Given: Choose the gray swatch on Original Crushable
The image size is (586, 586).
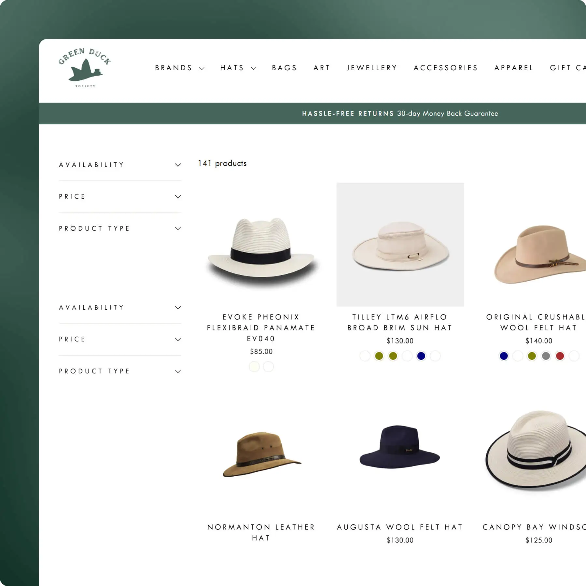Looking at the screenshot, I should [x=546, y=356].
